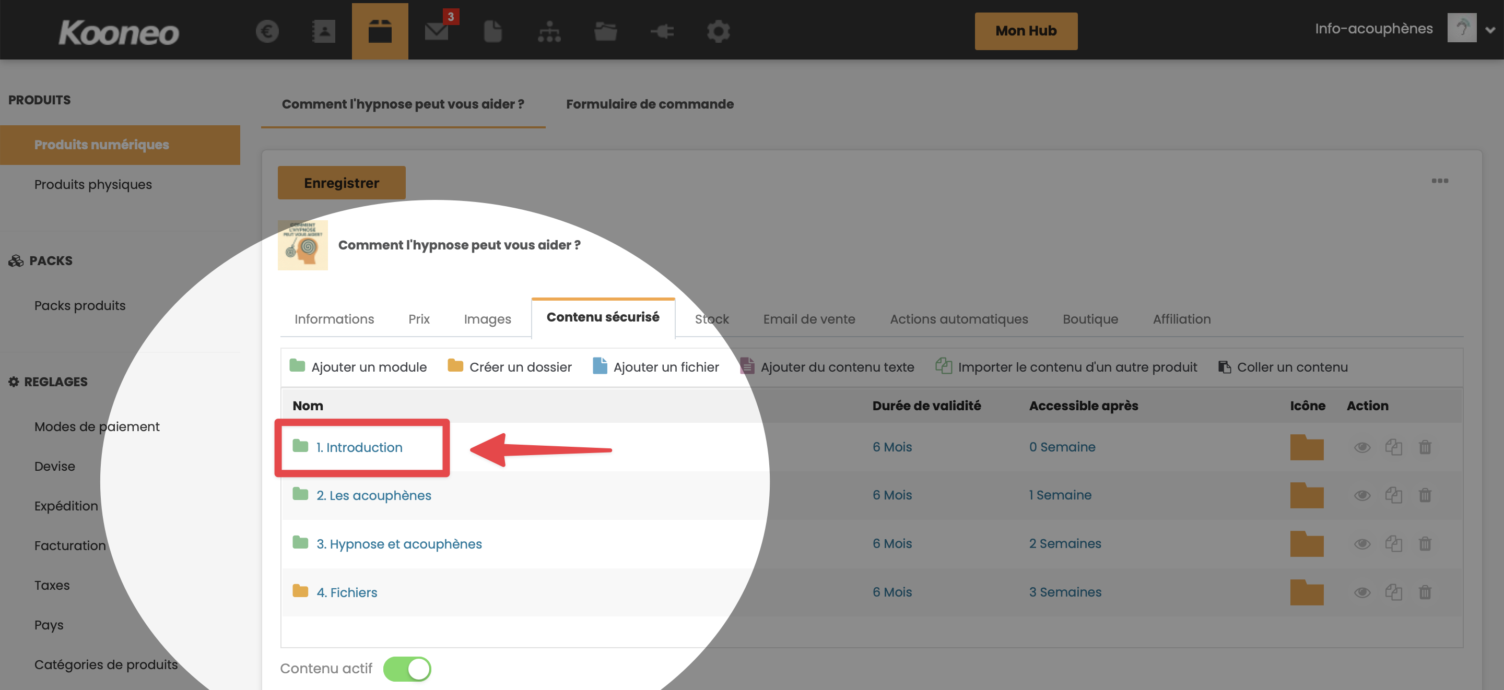Click the euro currency icon in top navigation

click(x=267, y=31)
